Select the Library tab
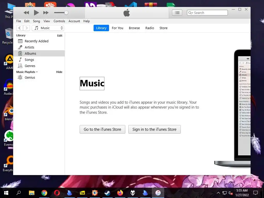This screenshot has height=198, width=264. point(101,28)
